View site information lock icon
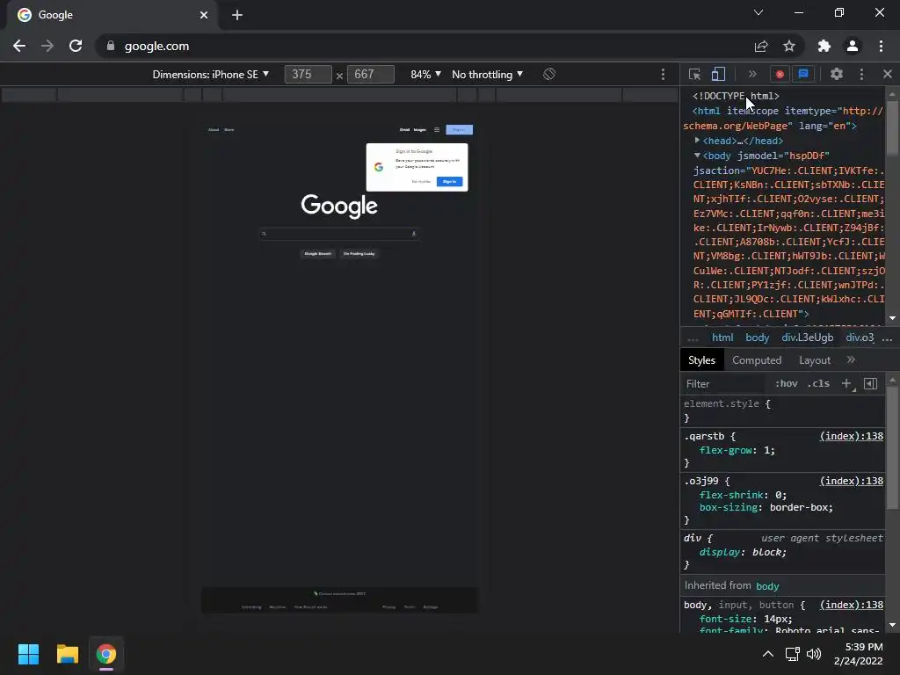 pos(111,46)
